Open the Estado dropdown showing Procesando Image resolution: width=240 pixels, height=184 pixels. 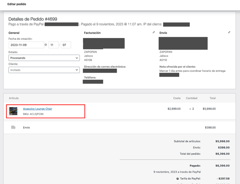coord(44,58)
